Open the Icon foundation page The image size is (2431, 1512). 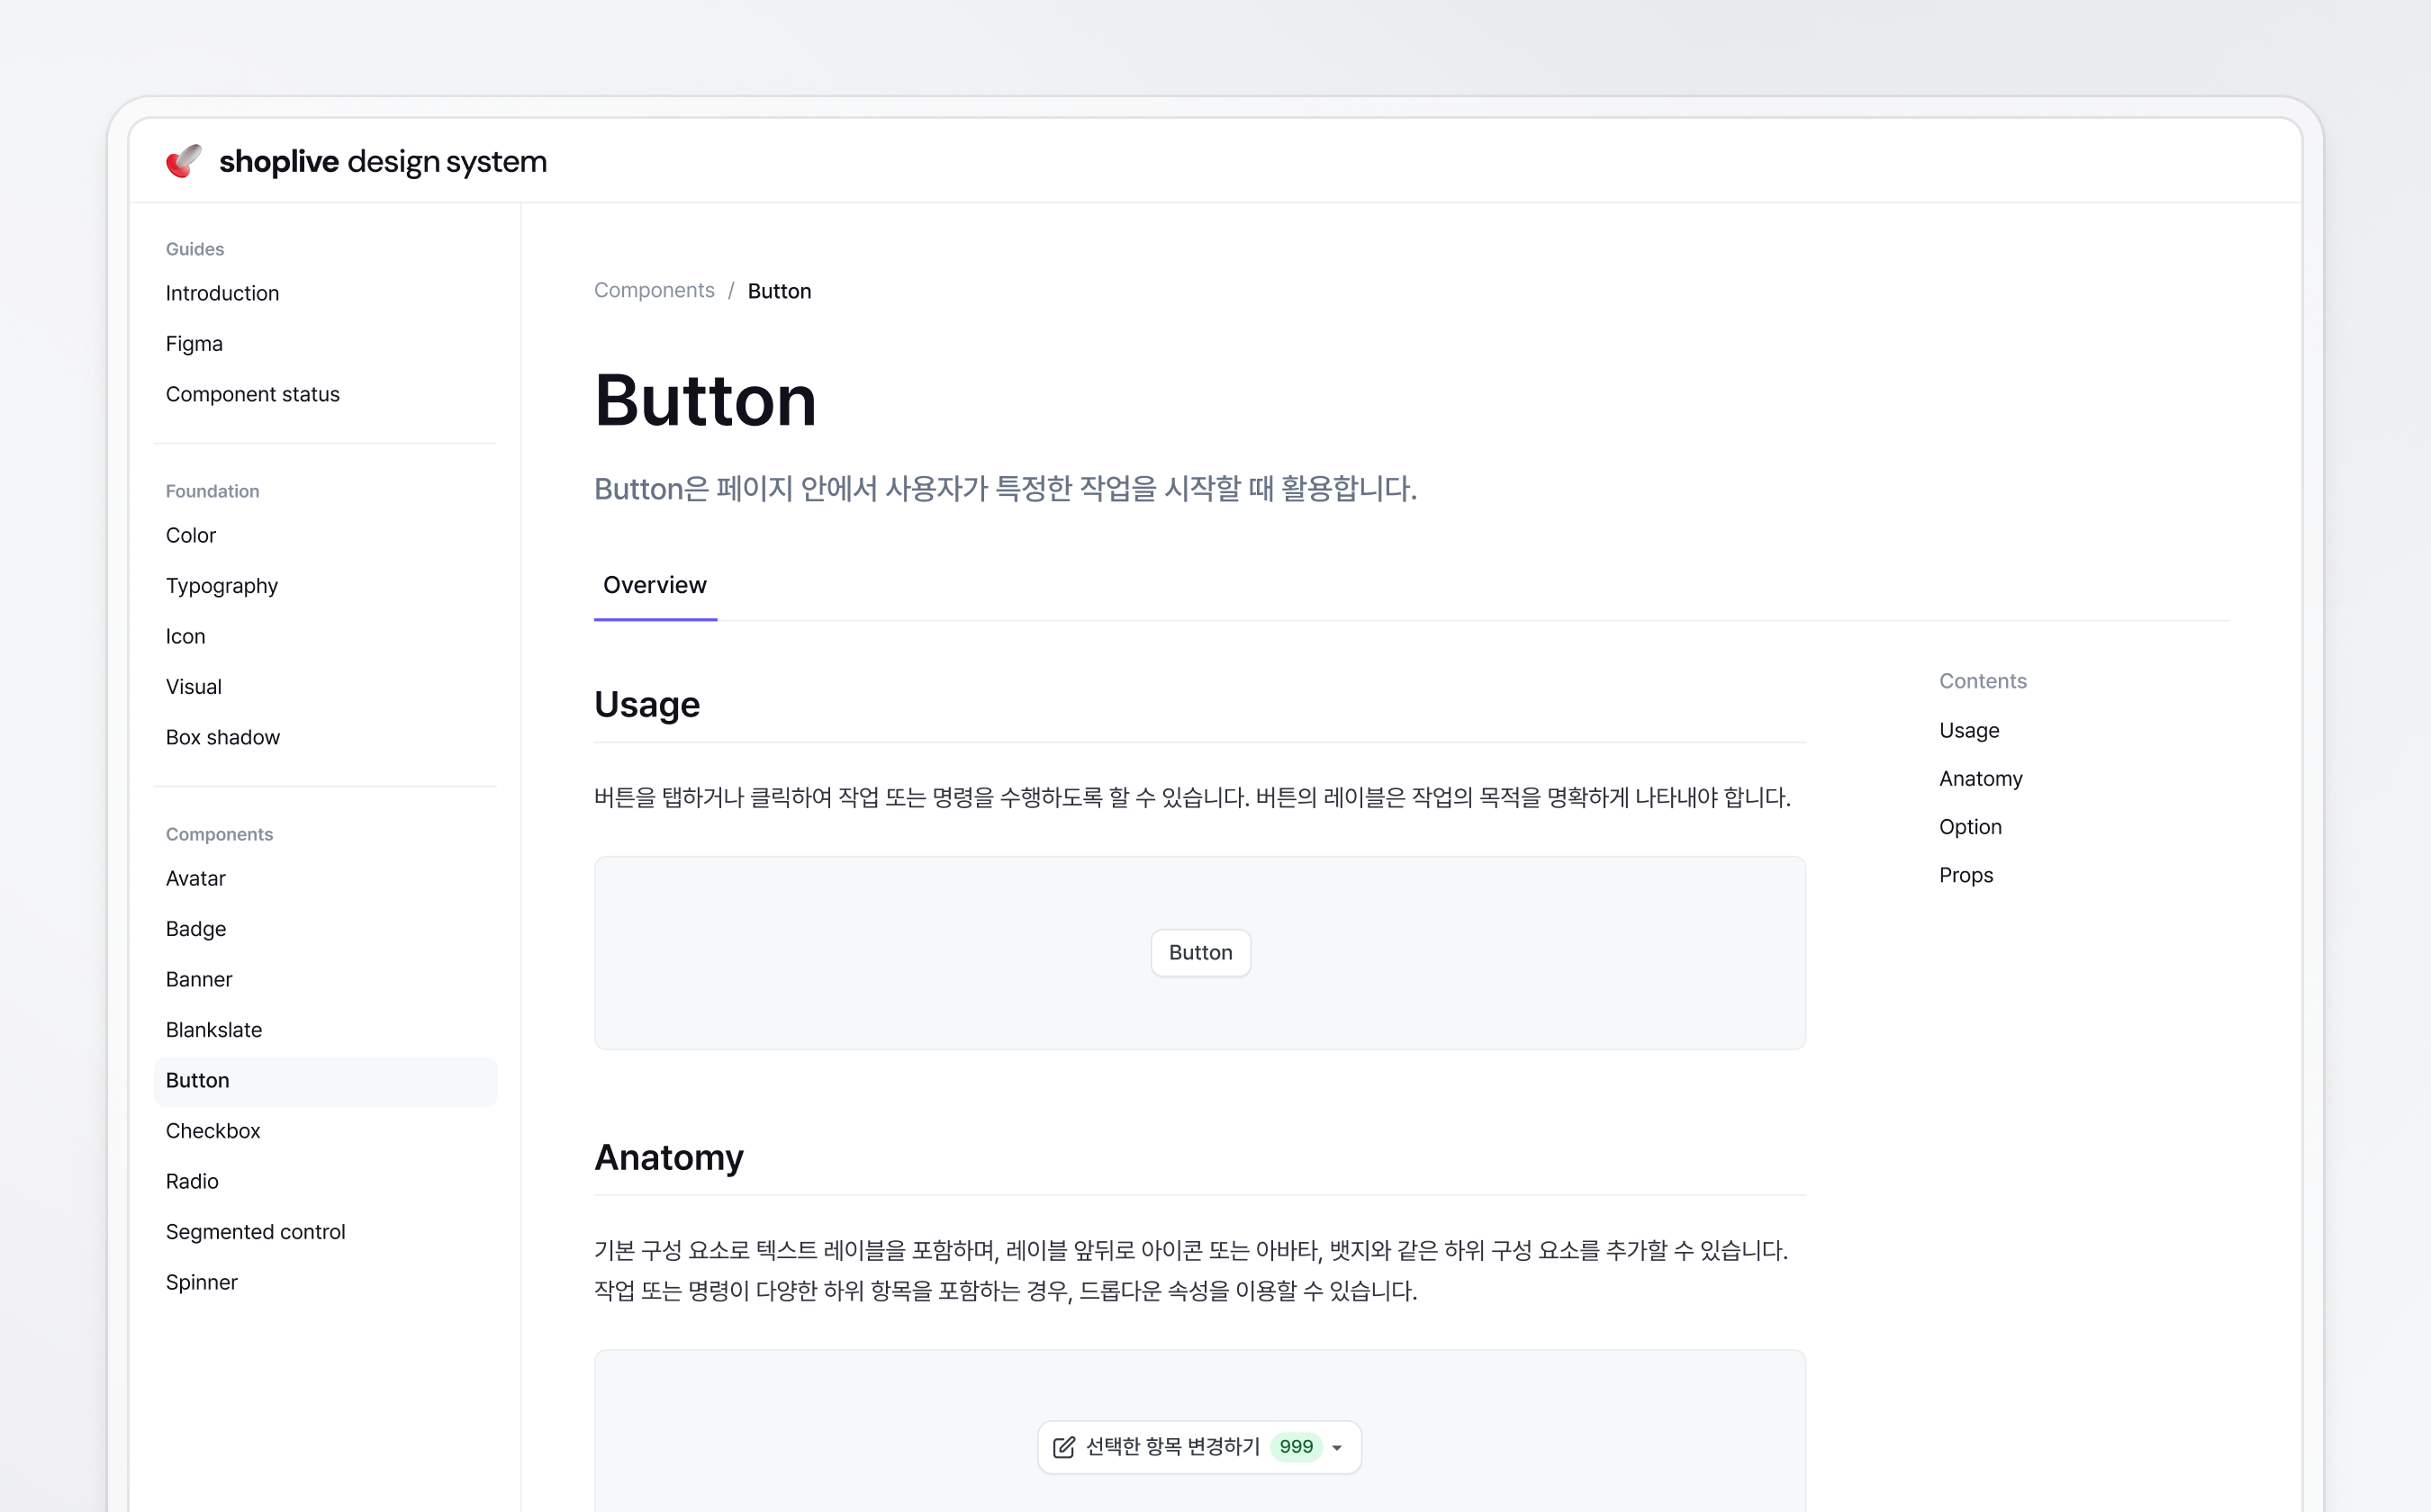click(x=185, y=637)
